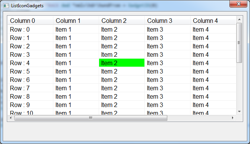The image size is (250, 144).
Task: Click Item 1 in Row : 7
Action: [x=76, y=88]
